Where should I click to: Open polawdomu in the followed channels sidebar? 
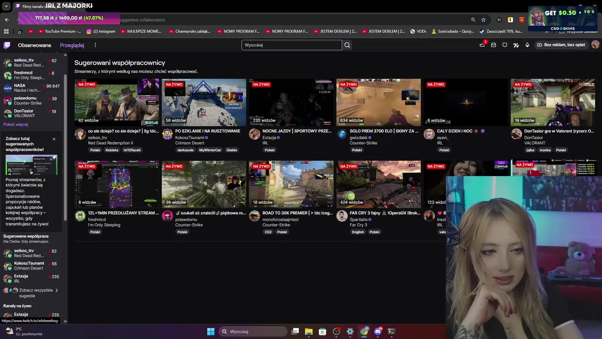pyautogui.click(x=32, y=101)
